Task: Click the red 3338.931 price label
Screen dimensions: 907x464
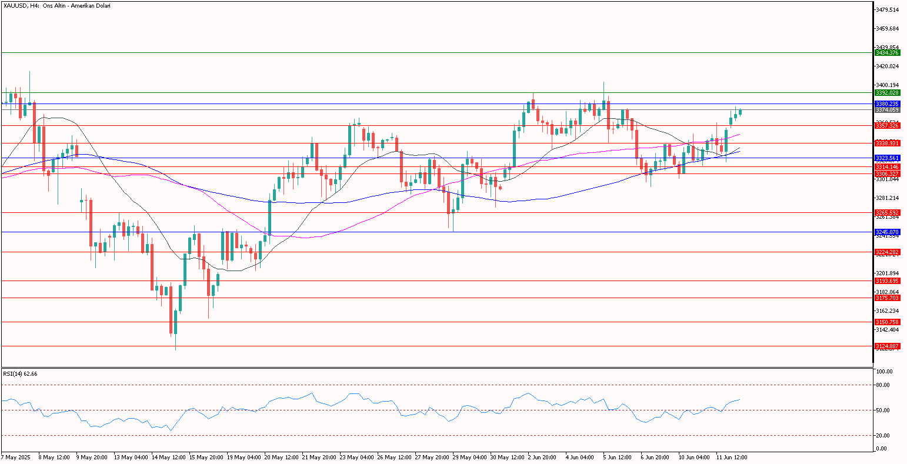Action: point(887,143)
